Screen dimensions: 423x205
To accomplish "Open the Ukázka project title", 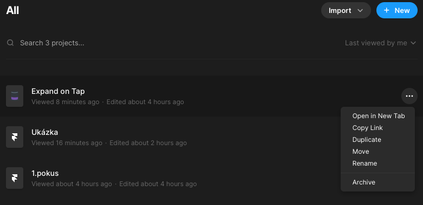I will (44, 132).
